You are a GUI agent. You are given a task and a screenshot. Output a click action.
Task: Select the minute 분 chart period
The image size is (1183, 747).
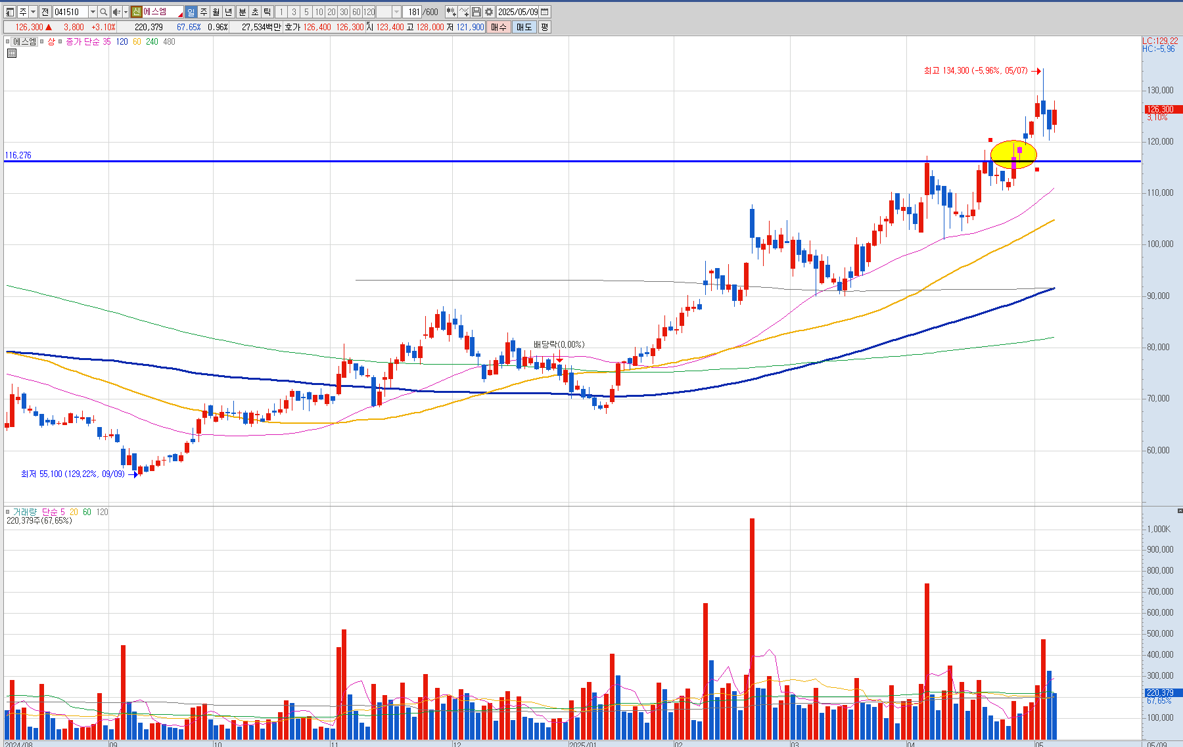242,12
